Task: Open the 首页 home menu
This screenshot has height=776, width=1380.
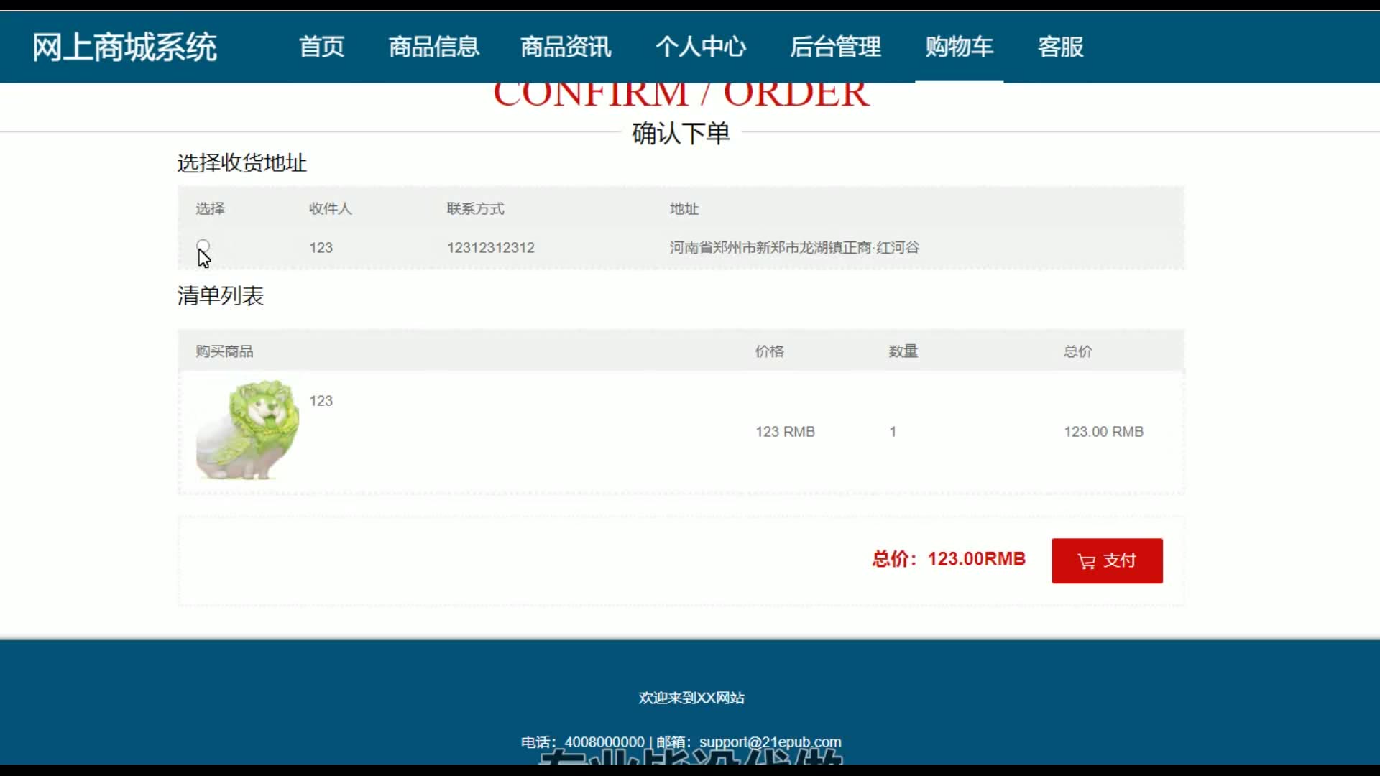Action: tap(321, 47)
